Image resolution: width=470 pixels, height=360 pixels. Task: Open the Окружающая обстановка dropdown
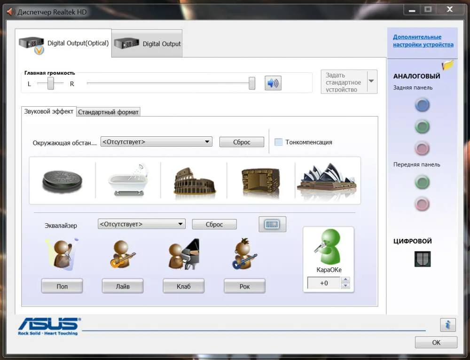pyautogui.click(x=156, y=142)
